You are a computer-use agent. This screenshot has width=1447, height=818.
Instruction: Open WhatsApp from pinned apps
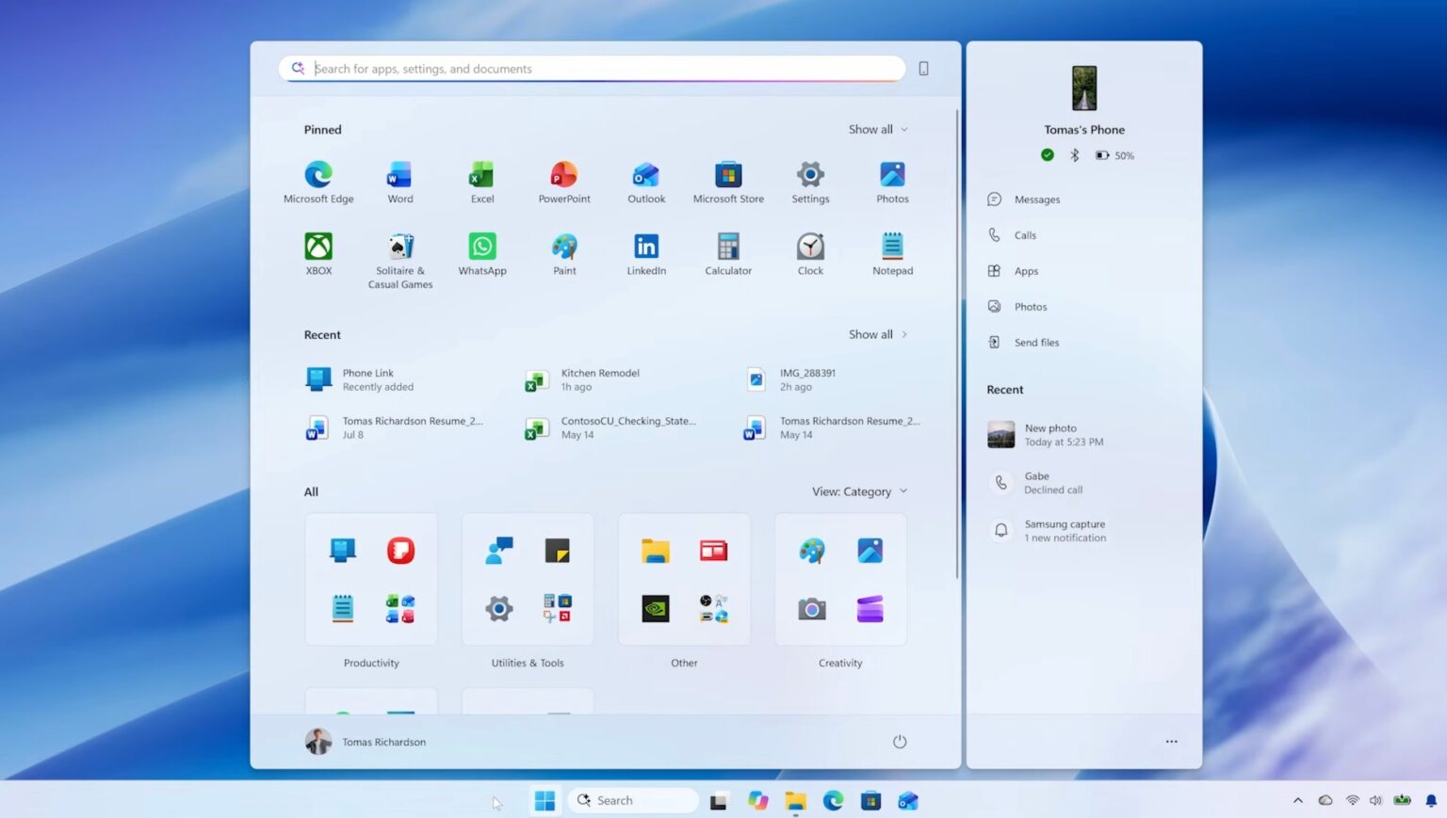482,254
